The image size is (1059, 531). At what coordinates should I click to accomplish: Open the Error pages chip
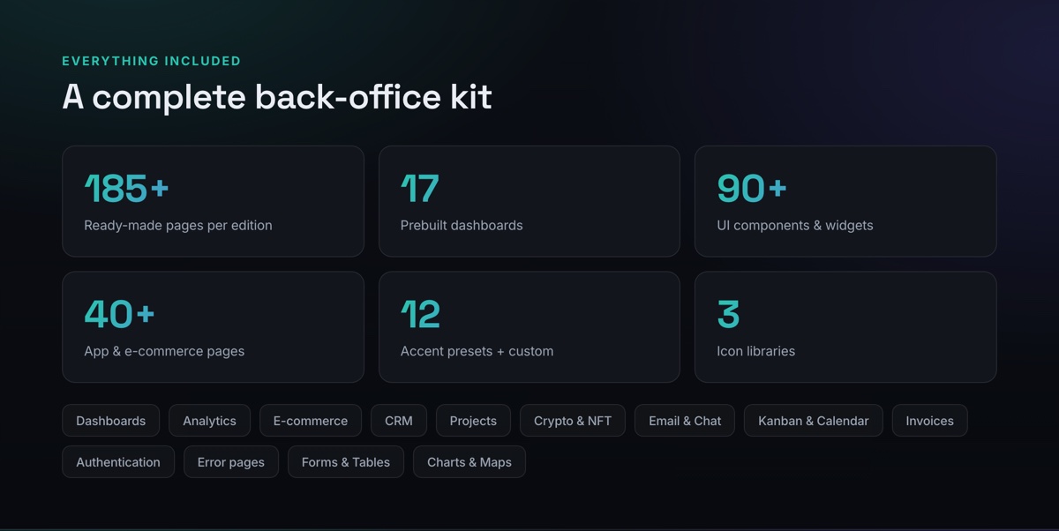pyautogui.click(x=231, y=462)
